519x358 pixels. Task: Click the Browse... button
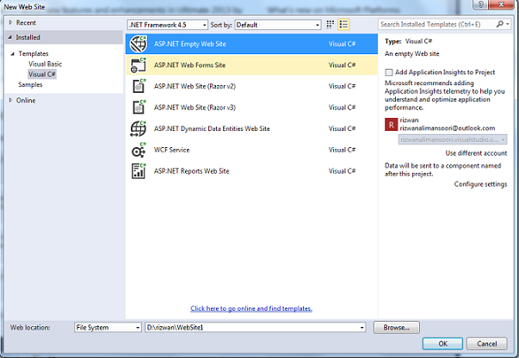click(x=397, y=328)
